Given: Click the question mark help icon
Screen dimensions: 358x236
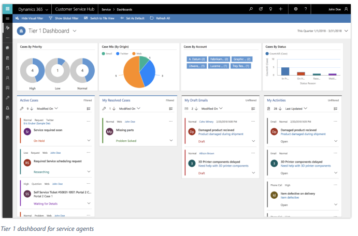Looking at the screenshot, I should [x=306, y=9].
